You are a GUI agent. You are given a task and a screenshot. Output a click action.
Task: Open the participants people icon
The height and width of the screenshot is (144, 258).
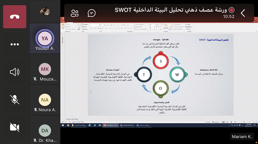[75, 13]
